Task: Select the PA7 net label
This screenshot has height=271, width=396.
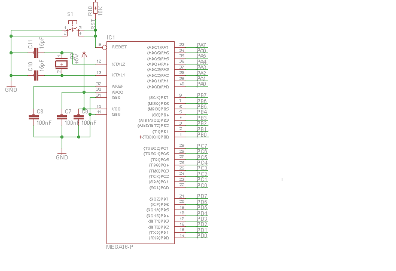Action: click(x=202, y=45)
